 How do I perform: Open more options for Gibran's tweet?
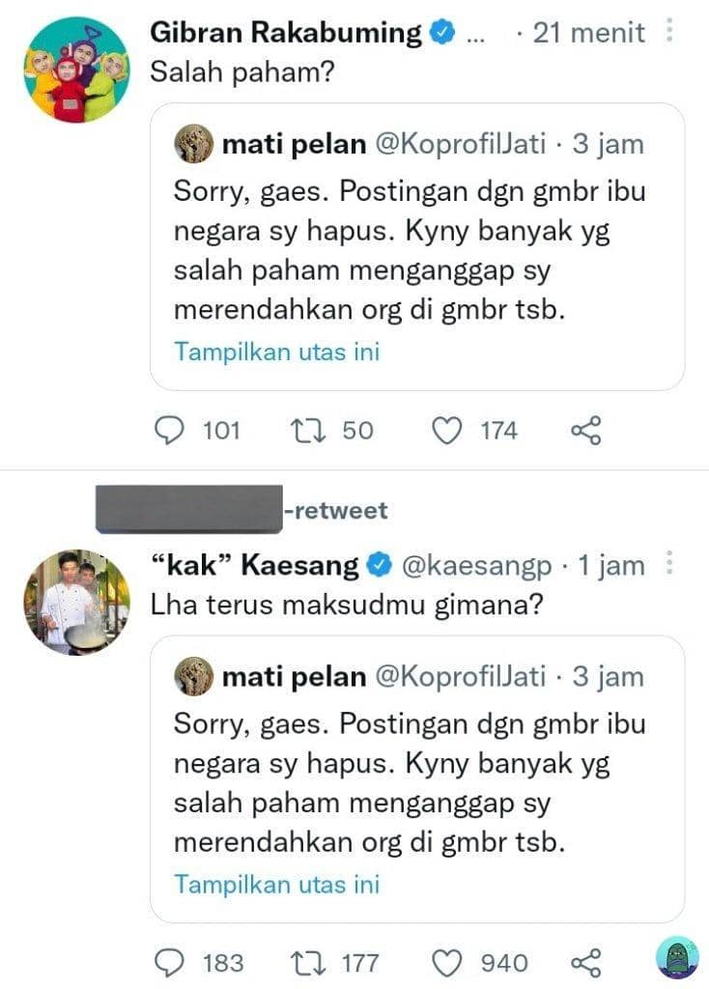[668, 32]
